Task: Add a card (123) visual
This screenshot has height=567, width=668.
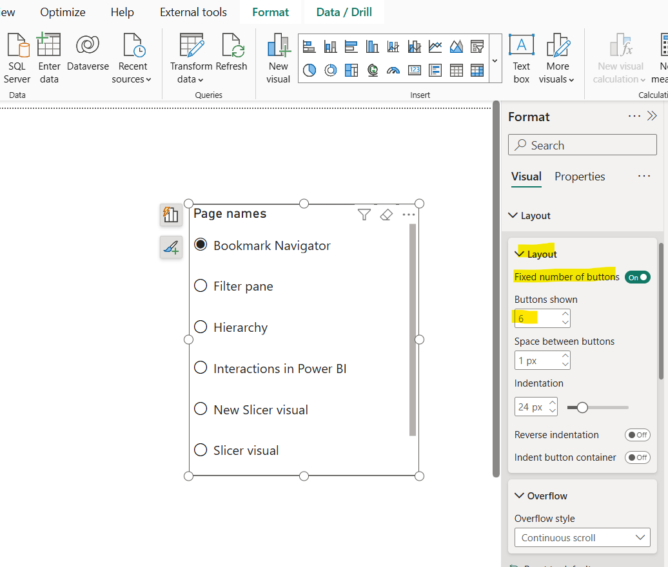Action: [x=415, y=70]
